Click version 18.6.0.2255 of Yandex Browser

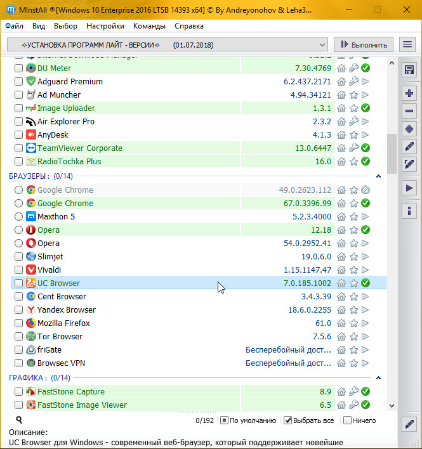click(x=310, y=310)
